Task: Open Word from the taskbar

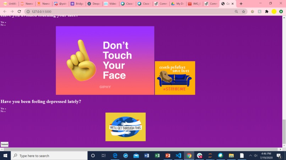Action: [x=147, y=156]
